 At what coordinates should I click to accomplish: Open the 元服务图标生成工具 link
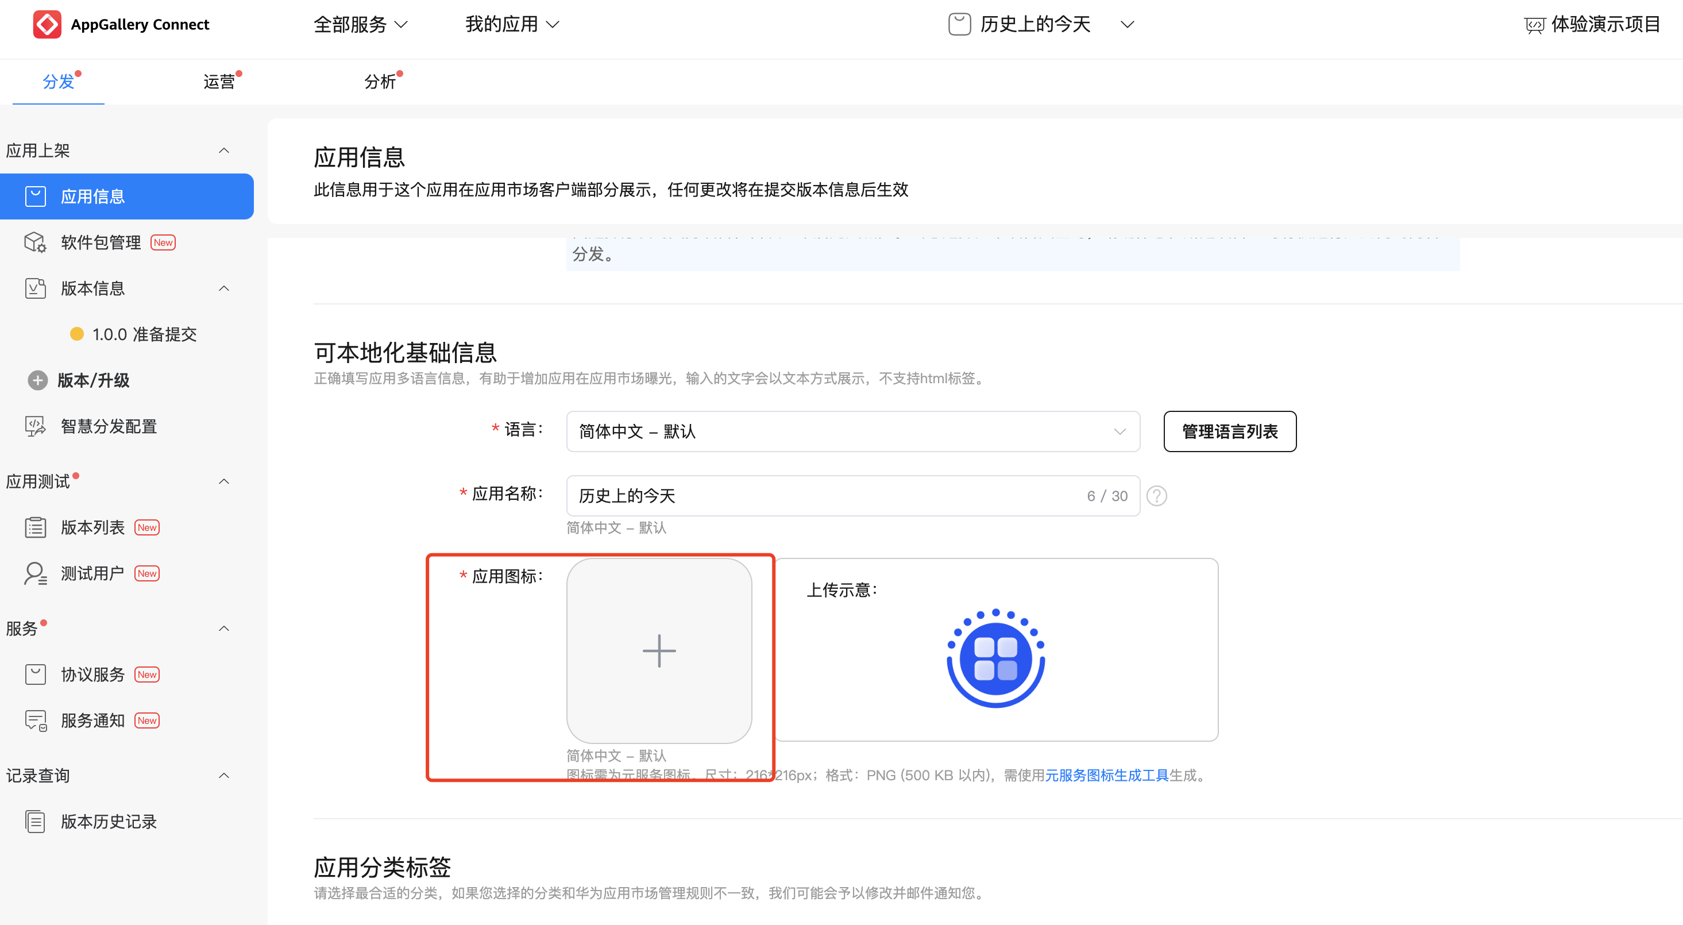click(1106, 775)
